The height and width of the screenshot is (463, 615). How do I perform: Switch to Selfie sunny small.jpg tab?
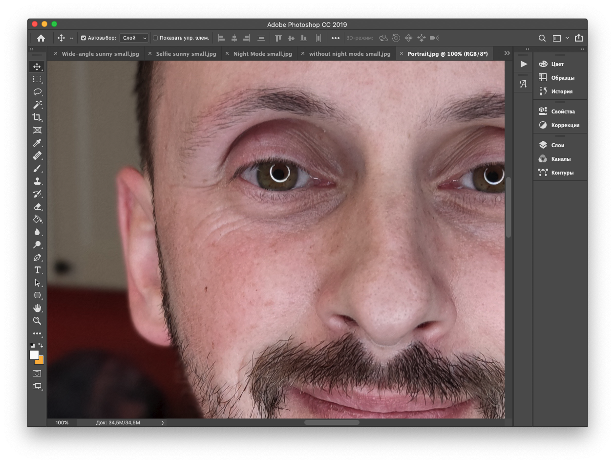tap(186, 54)
